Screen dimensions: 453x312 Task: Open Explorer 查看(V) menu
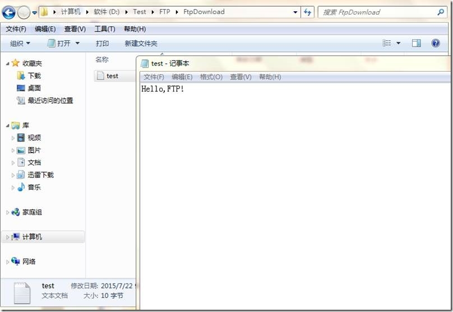click(x=75, y=29)
